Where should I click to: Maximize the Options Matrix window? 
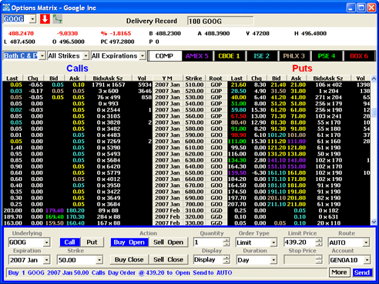(361, 8)
